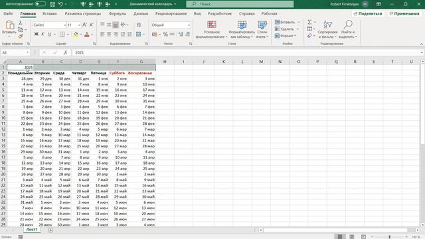This screenshot has height=239, width=425.
Task: Add new sheet with plus icon
Action: [x=50, y=230]
